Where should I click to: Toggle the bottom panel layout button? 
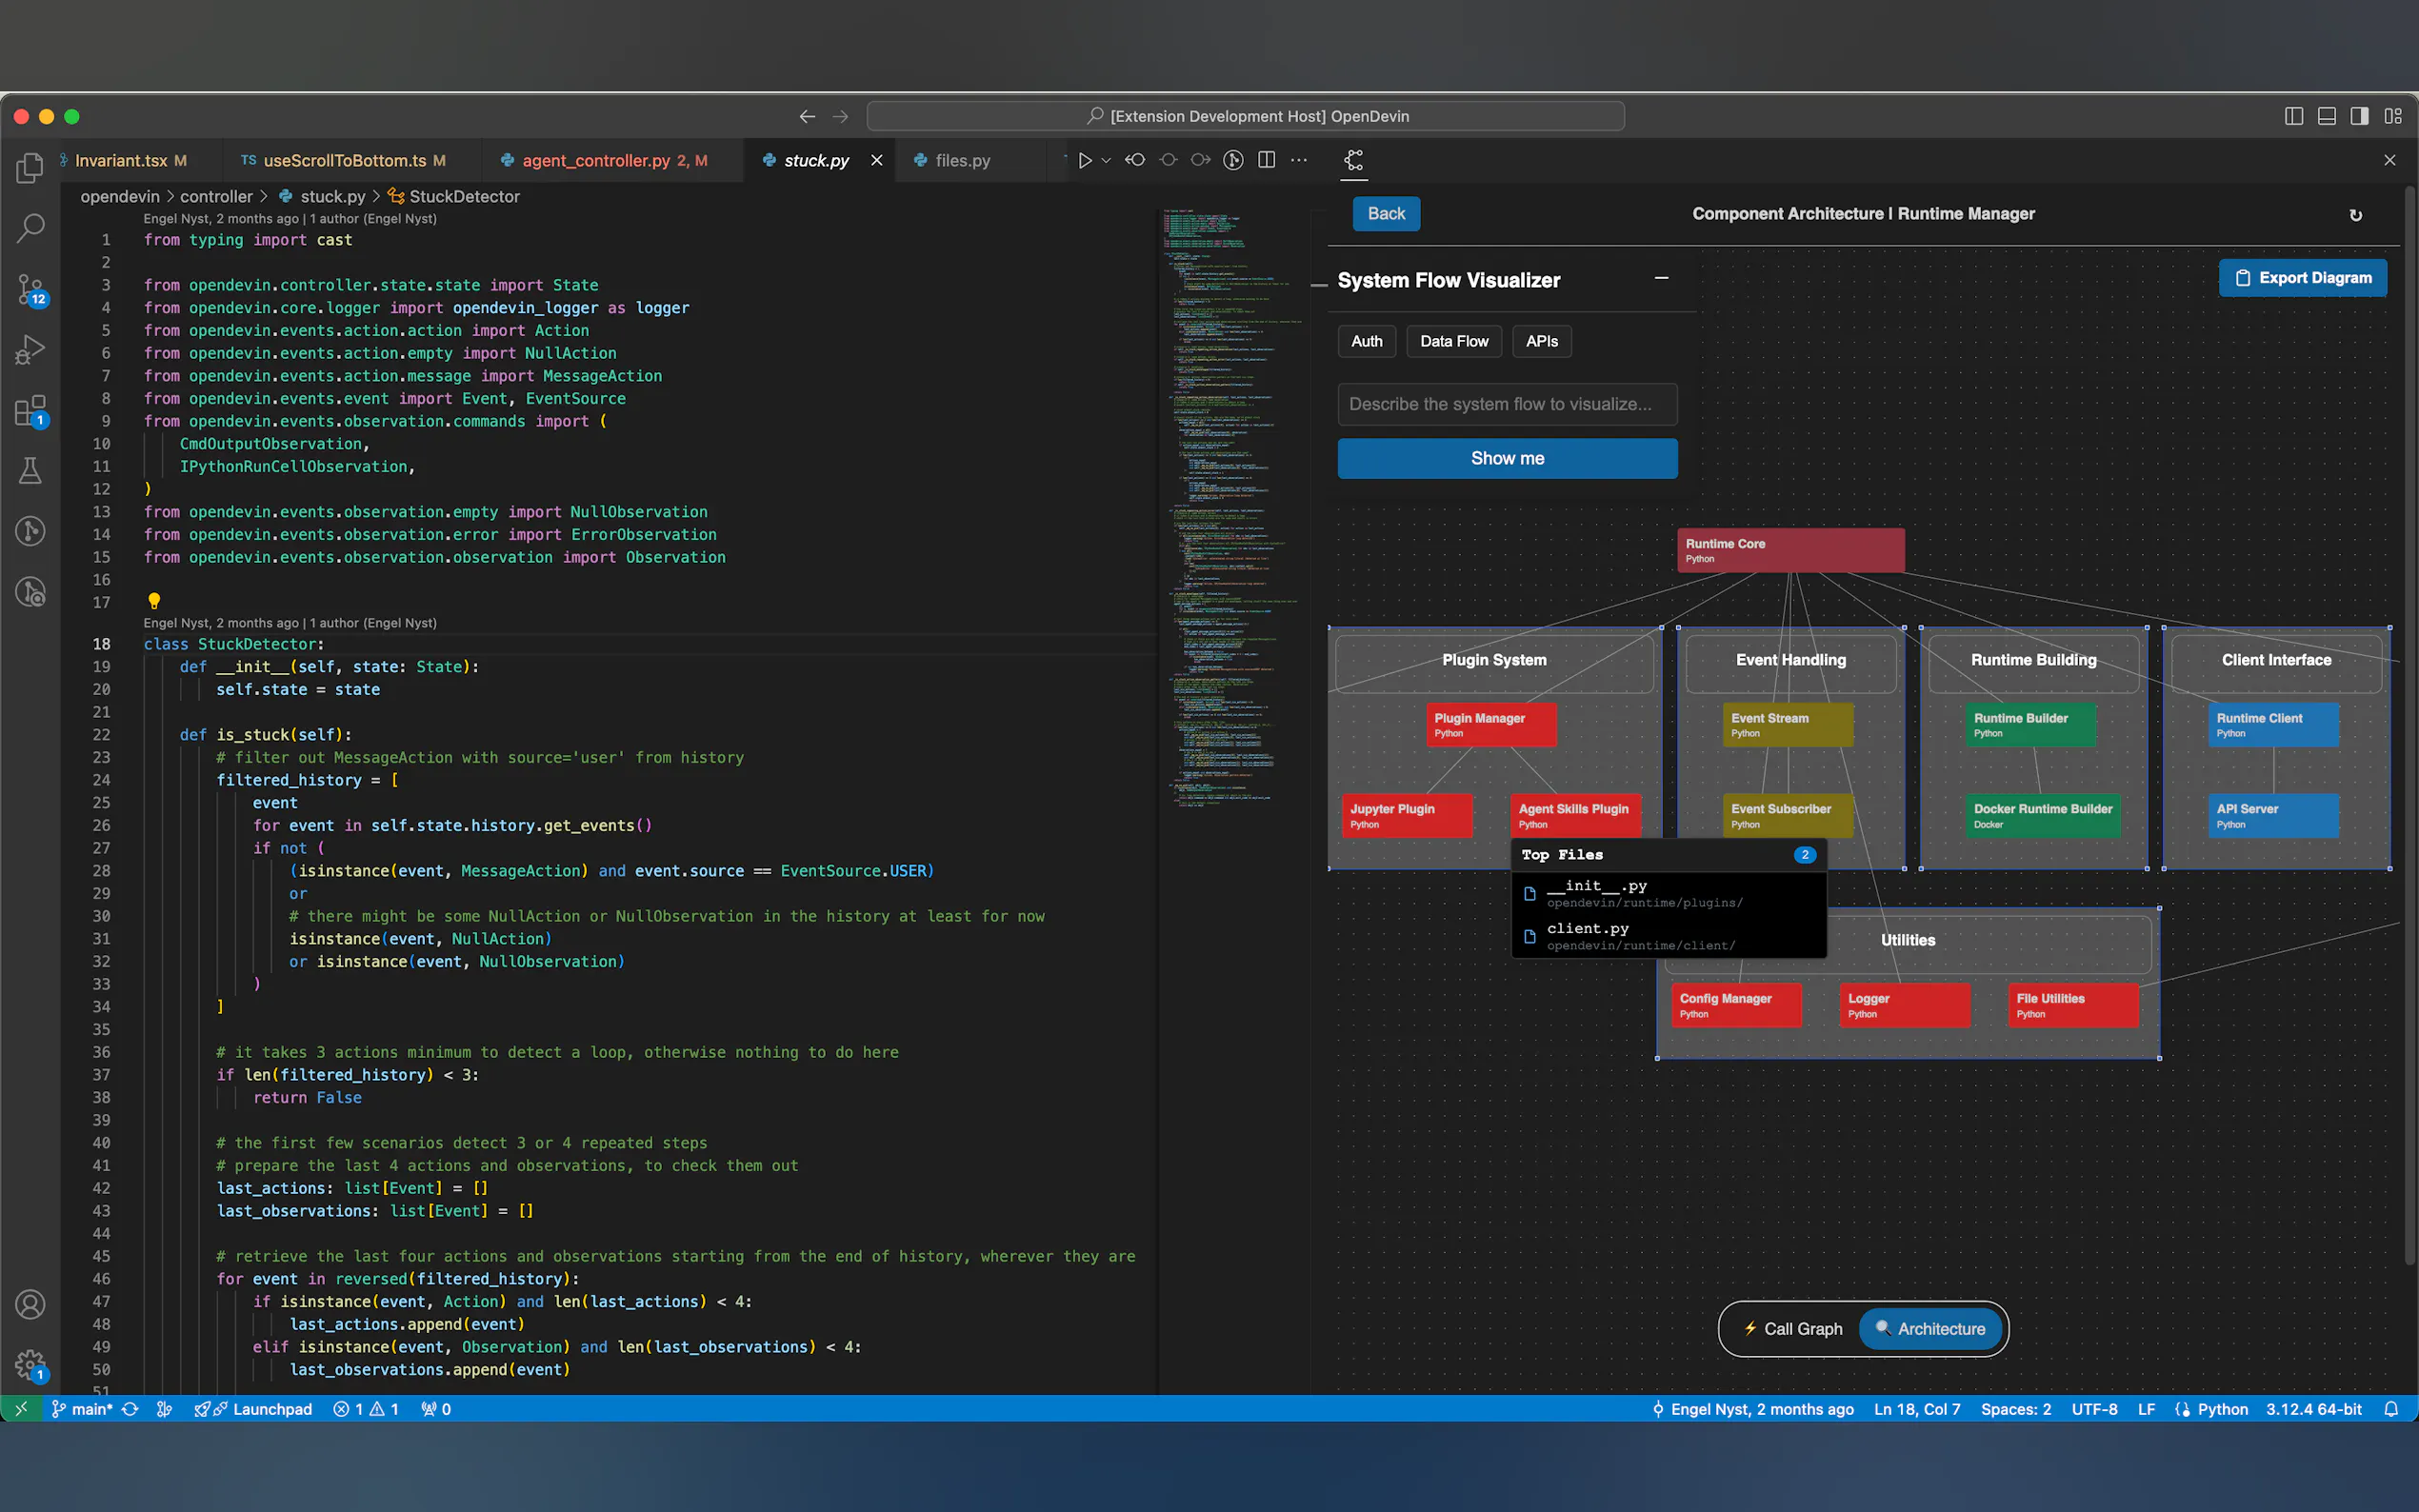pos(2327,116)
